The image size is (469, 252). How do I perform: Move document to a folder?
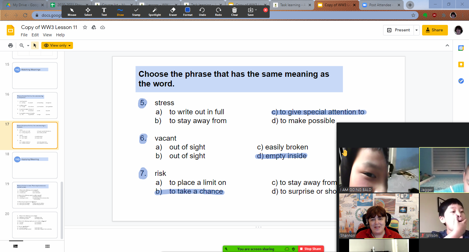coord(94,27)
